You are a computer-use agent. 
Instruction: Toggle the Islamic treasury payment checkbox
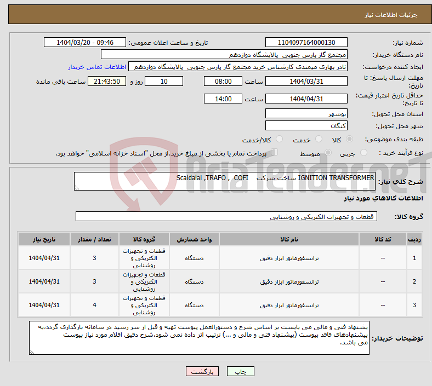coord(275,152)
